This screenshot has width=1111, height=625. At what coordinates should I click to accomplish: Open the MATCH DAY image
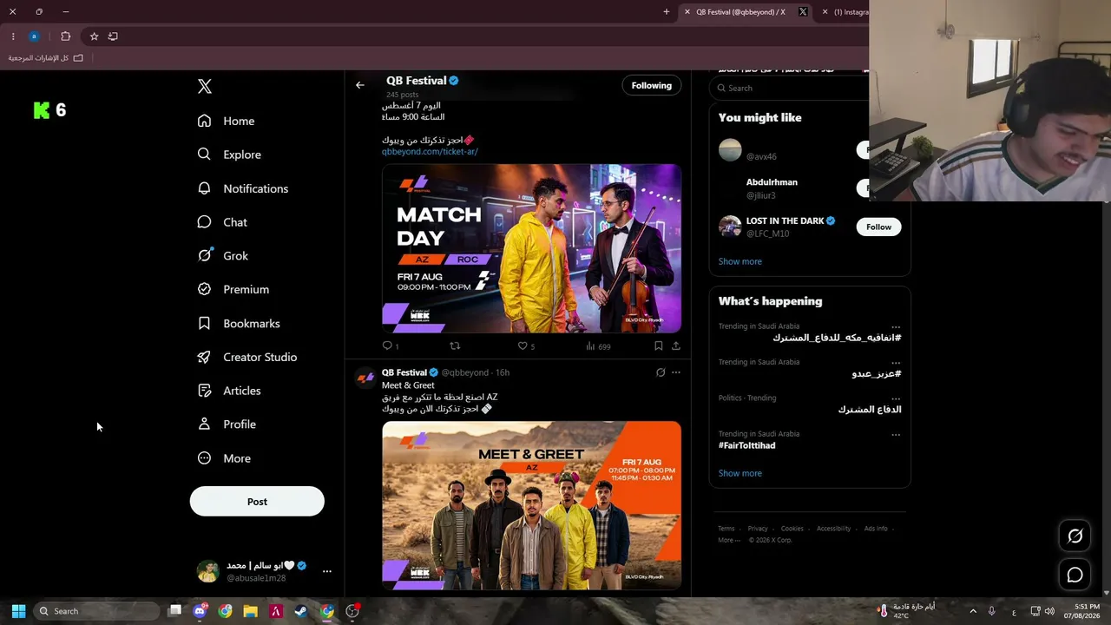[x=531, y=248]
